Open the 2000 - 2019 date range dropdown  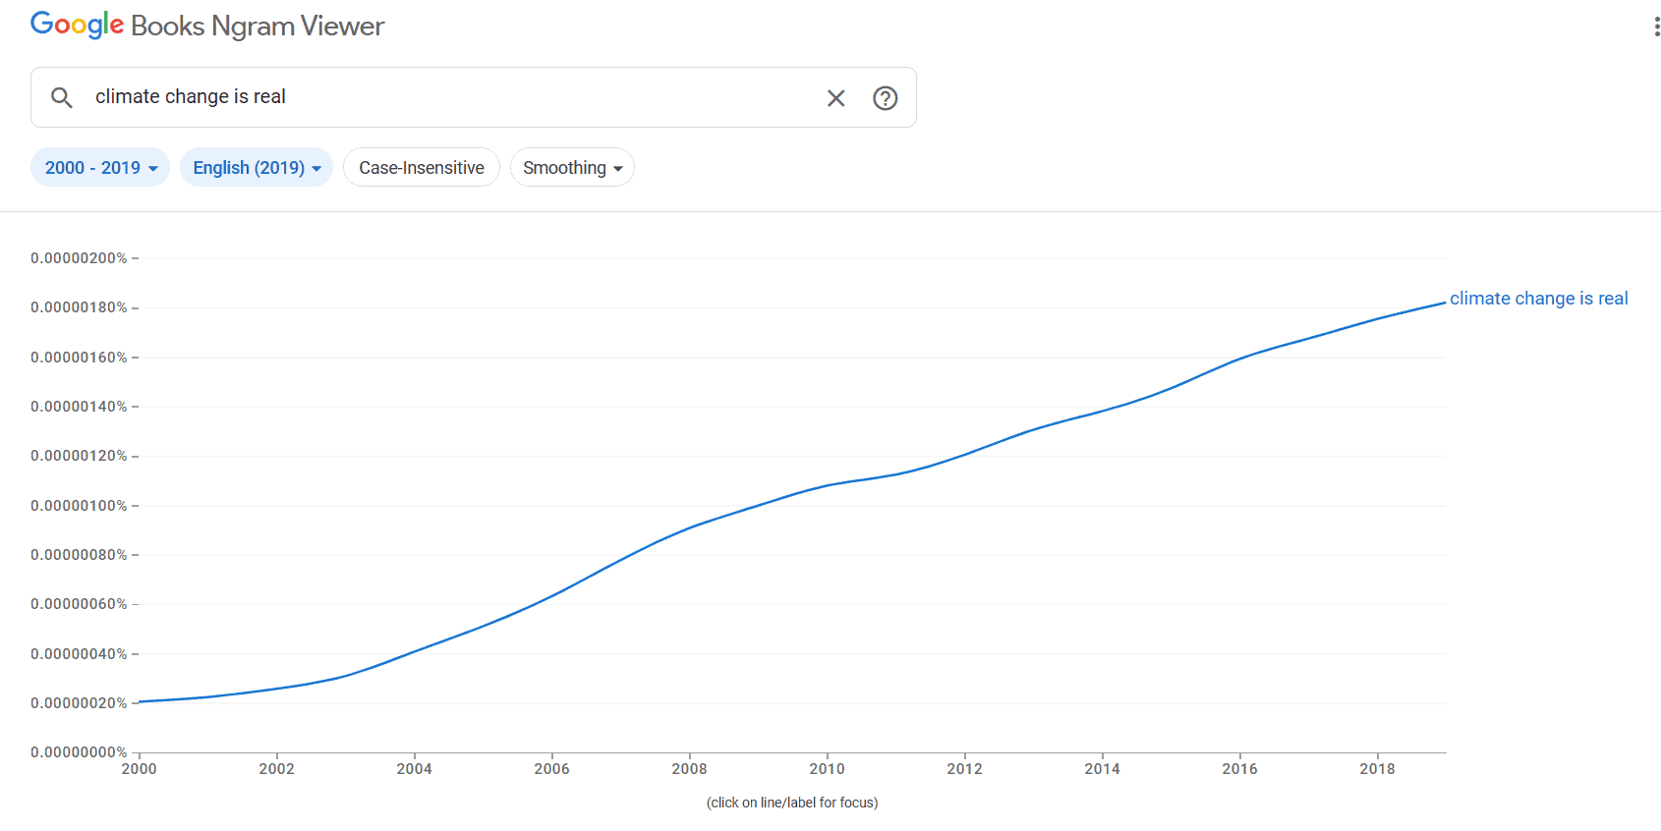pyautogui.click(x=100, y=168)
